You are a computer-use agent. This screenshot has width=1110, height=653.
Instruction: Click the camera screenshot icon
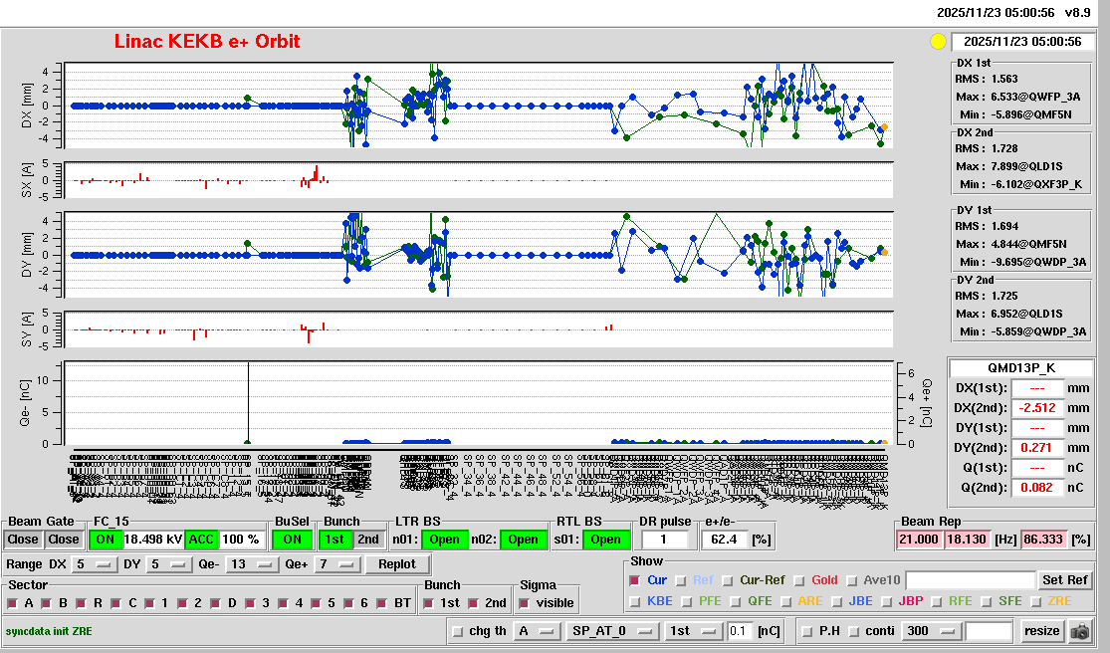[x=1080, y=631]
